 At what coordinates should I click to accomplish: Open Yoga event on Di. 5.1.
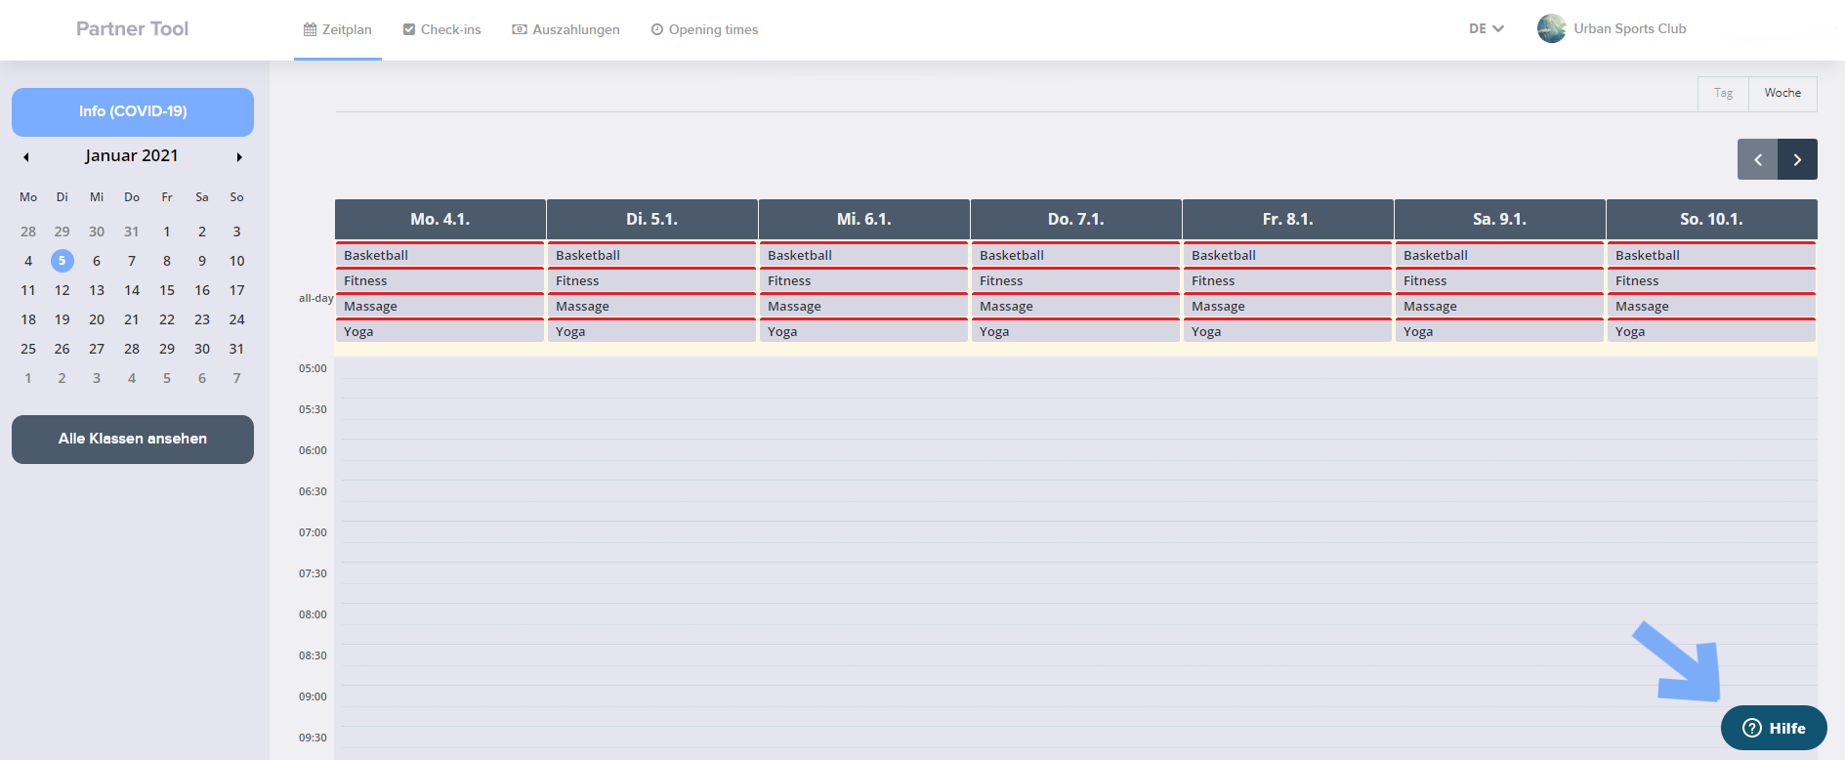coord(651,331)
